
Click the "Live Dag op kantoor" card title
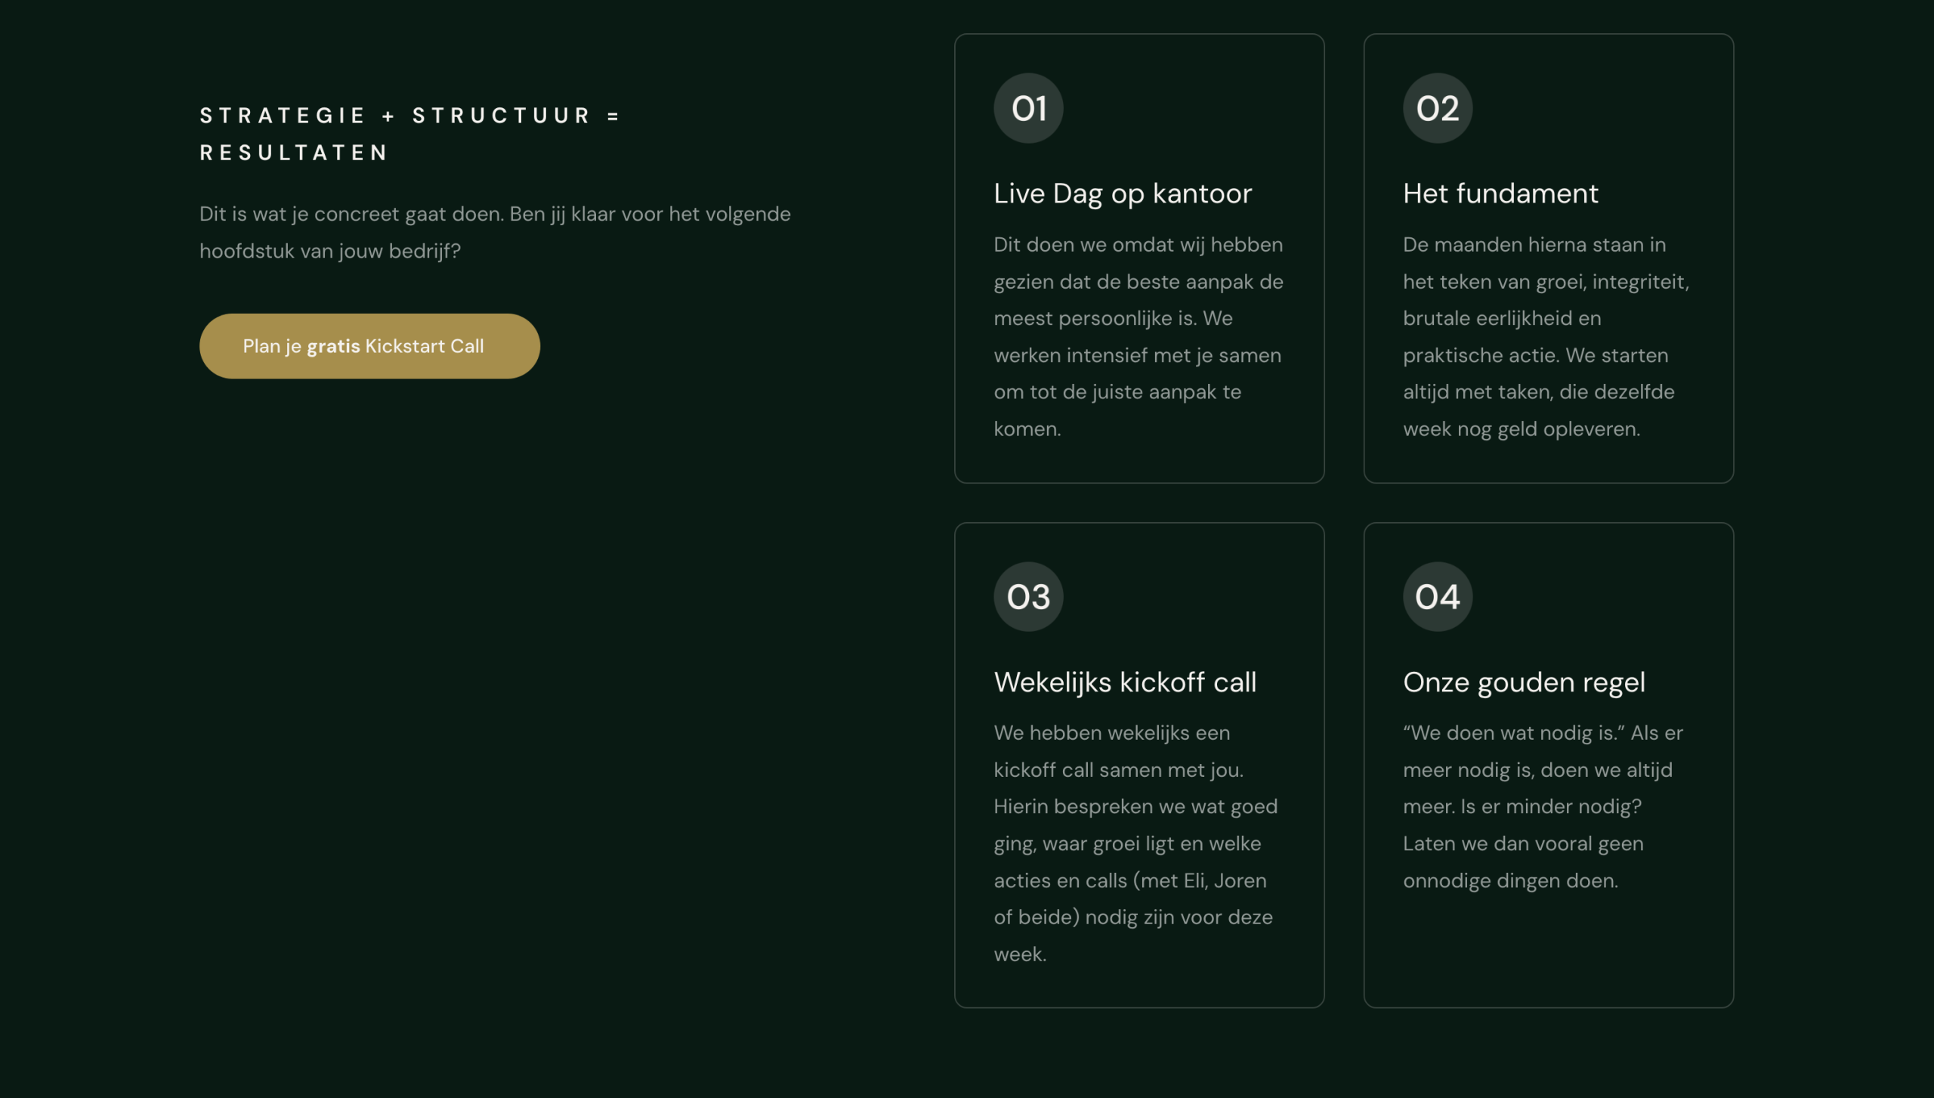point(1122,193)
